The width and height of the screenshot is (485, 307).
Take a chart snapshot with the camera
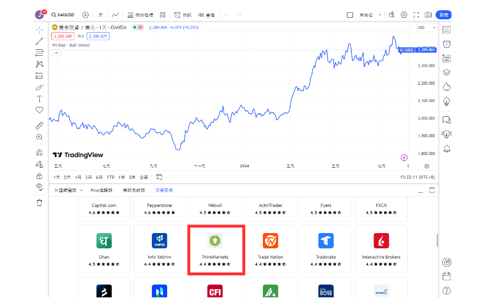pos(428,15)
